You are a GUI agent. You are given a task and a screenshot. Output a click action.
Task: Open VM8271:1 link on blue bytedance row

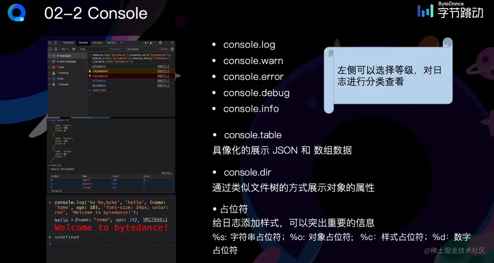(163, 81)
